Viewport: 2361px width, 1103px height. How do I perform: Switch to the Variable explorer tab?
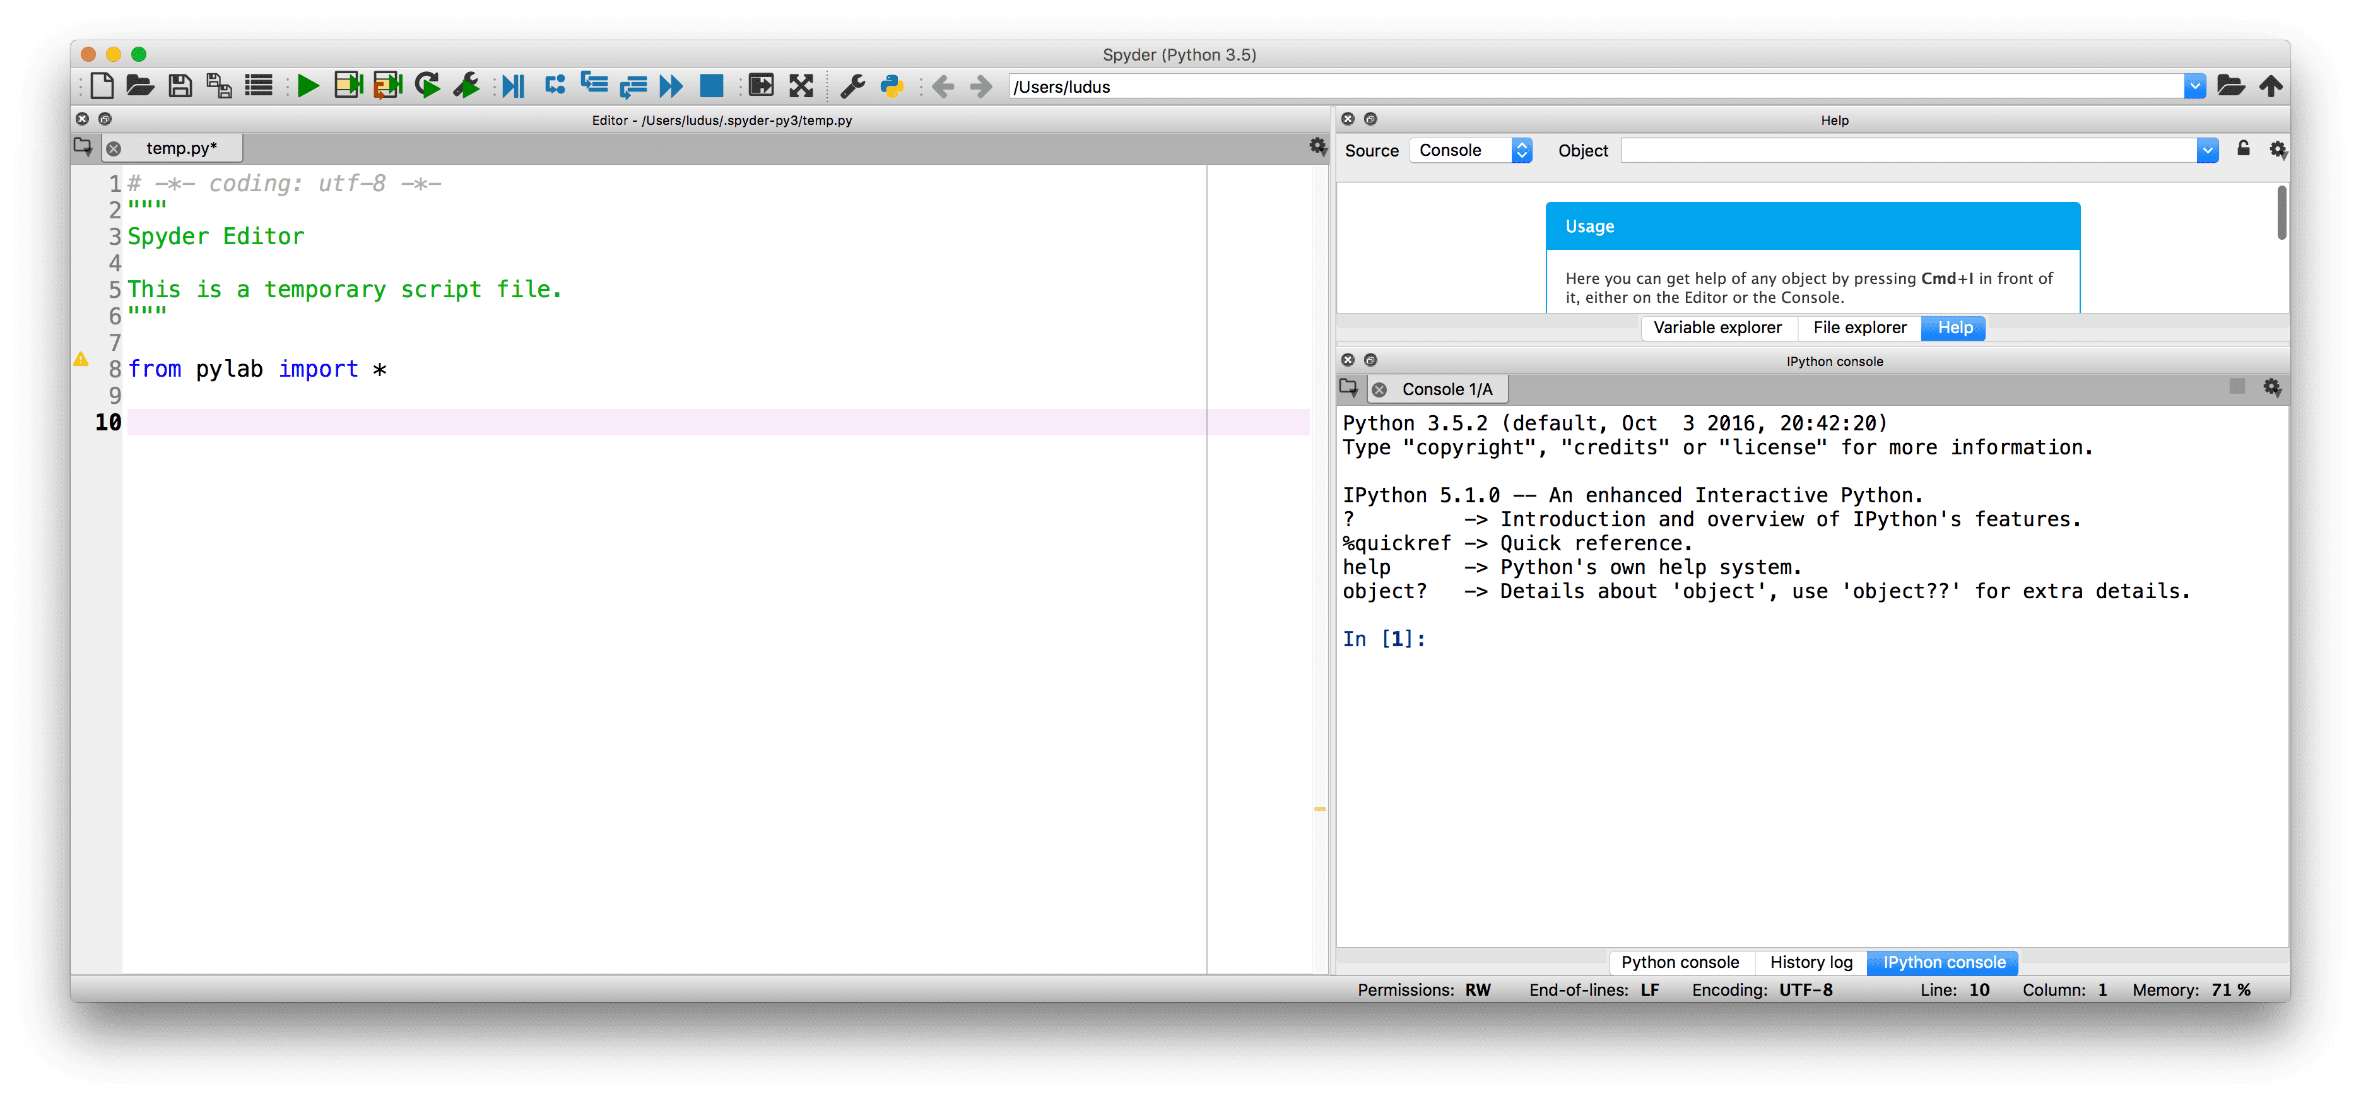pyautogui.click(x=1717, y=328)
